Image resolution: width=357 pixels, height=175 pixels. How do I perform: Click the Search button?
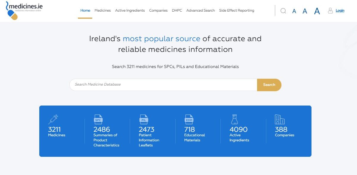coord(269,85)
